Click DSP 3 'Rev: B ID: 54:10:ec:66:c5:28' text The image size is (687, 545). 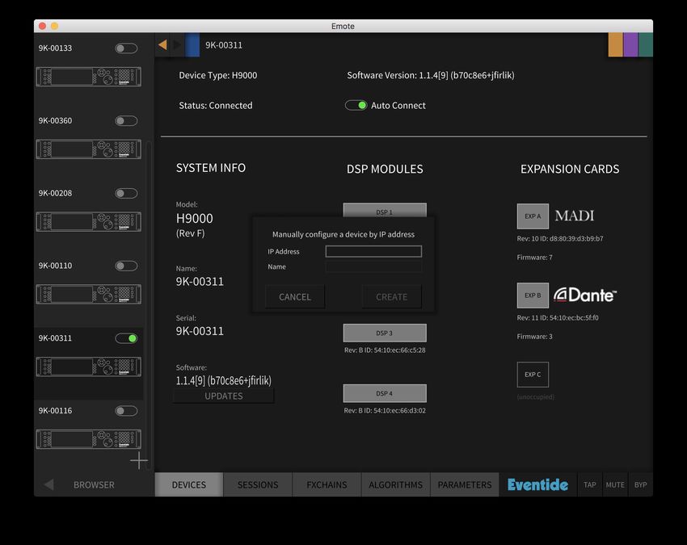[385, 350]
